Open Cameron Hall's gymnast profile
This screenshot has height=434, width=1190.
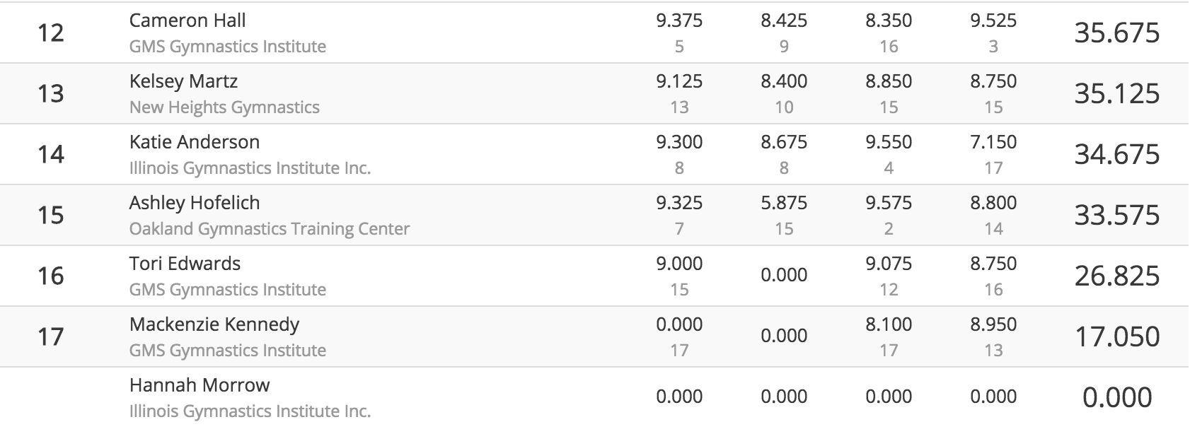pyautogui.click(x=187, y=20)
